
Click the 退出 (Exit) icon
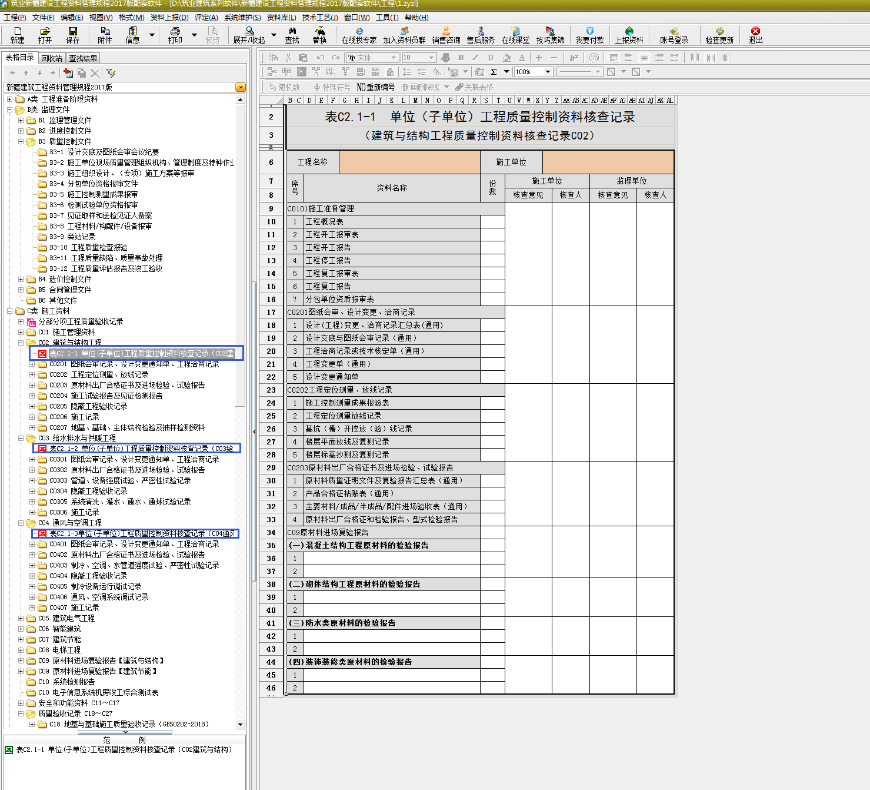(755, 35)
